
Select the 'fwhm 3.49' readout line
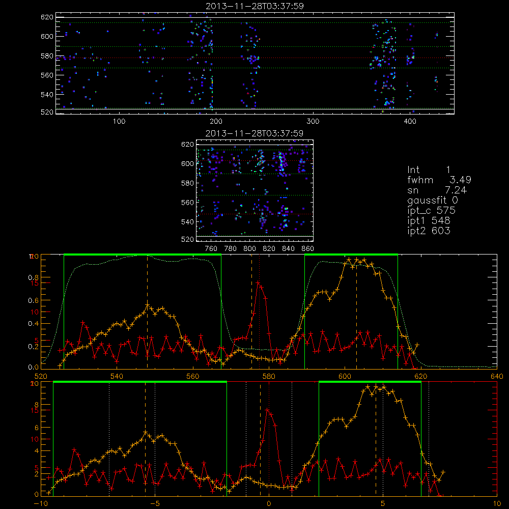[x=439, y=180]
